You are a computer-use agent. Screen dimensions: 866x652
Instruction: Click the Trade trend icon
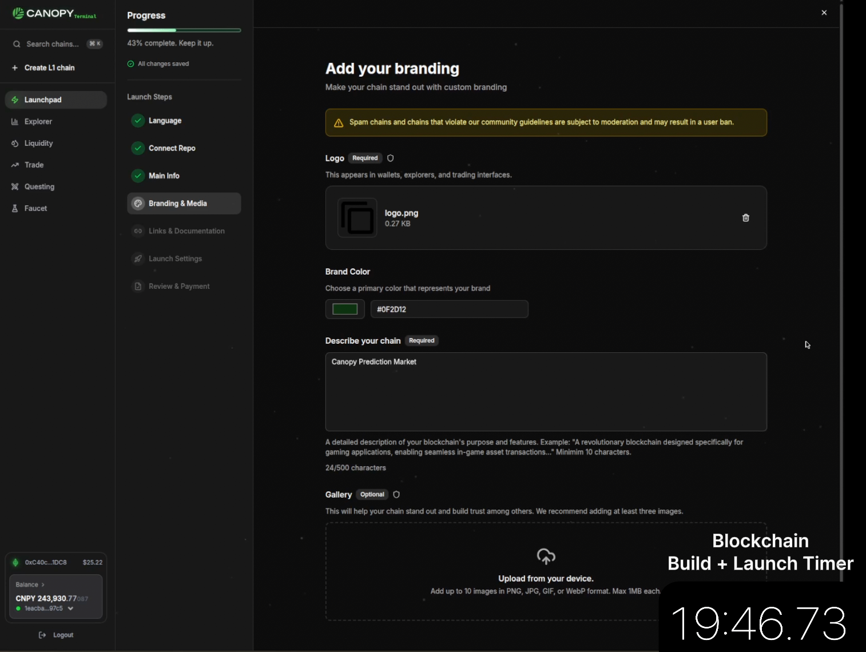tap(15, 165)
